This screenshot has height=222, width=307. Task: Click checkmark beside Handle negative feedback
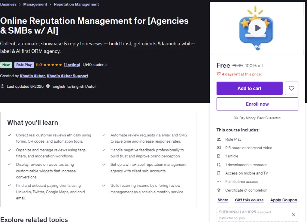[104, 150]
